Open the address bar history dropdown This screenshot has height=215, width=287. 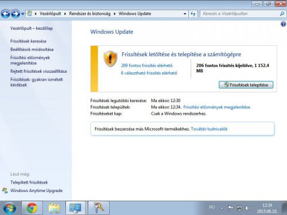185,14
